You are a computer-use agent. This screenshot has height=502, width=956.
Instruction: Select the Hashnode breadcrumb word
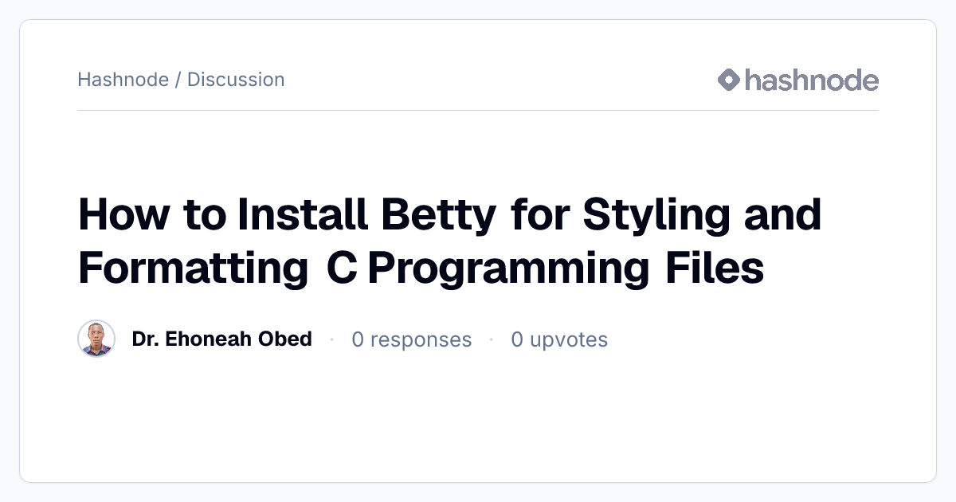tap(123, 80)
